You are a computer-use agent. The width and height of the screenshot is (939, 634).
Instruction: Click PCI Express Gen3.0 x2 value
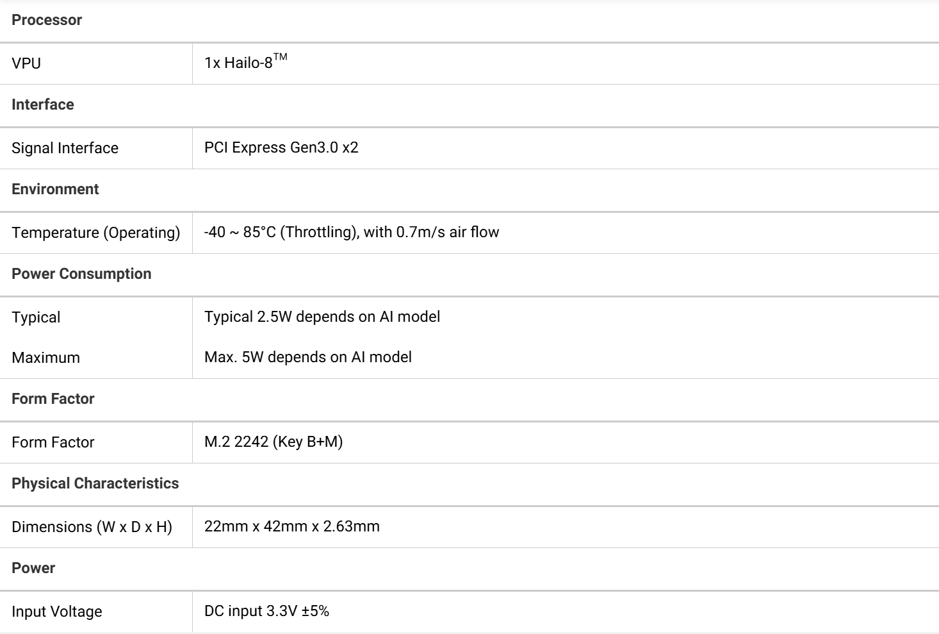(x=281, y=147)
